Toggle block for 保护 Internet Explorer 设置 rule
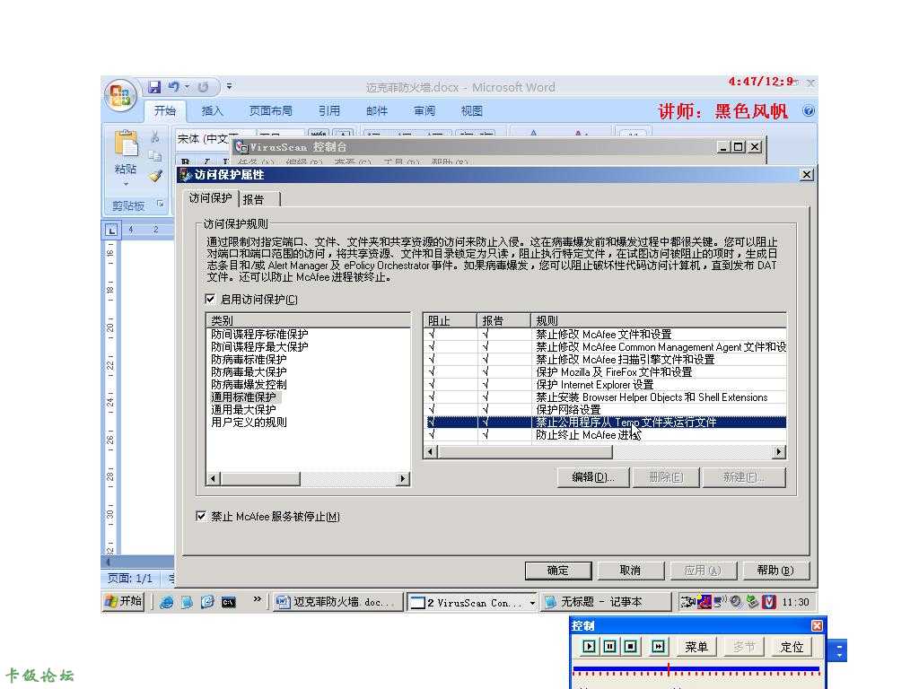Viewport: 919px width, 689px height. [432, 384]
